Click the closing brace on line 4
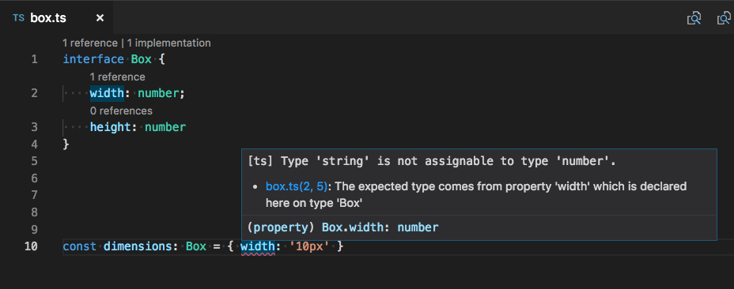 (x=66, y=144)
